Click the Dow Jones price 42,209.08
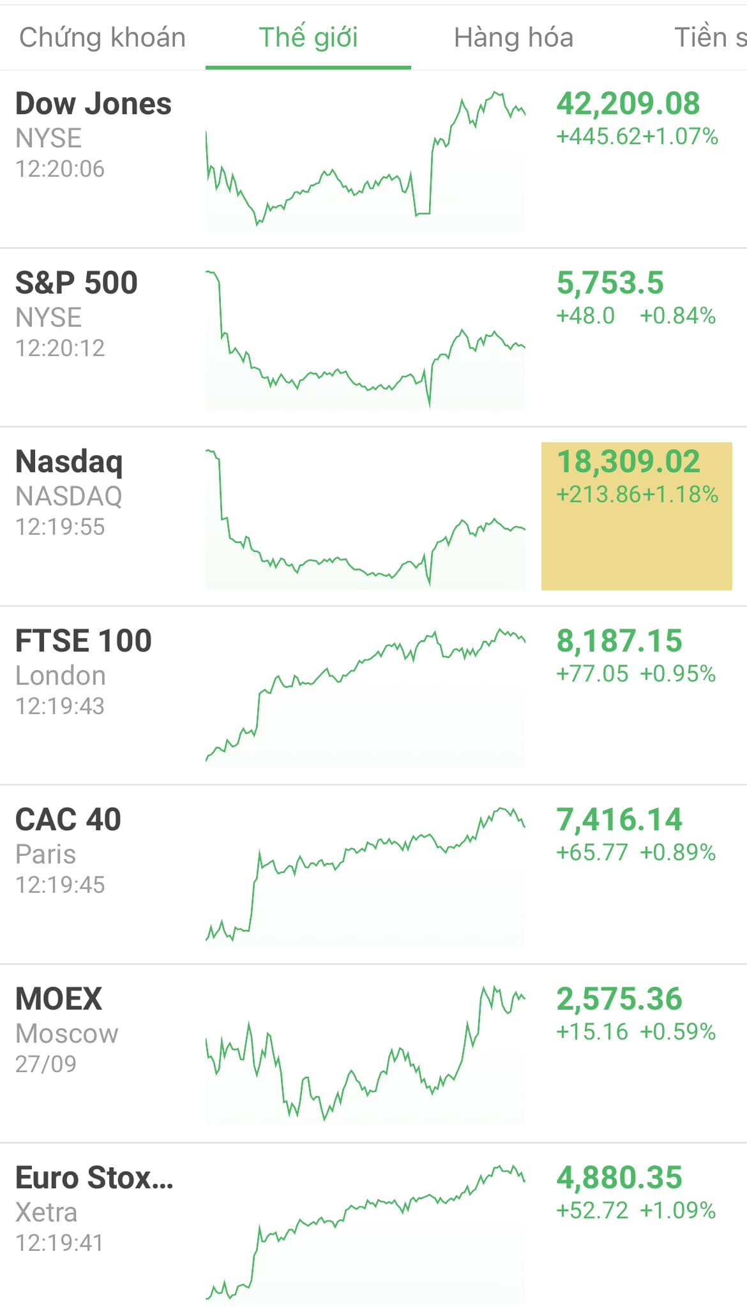The height and width of the screenshot is (1316, 747). point(628,104)
